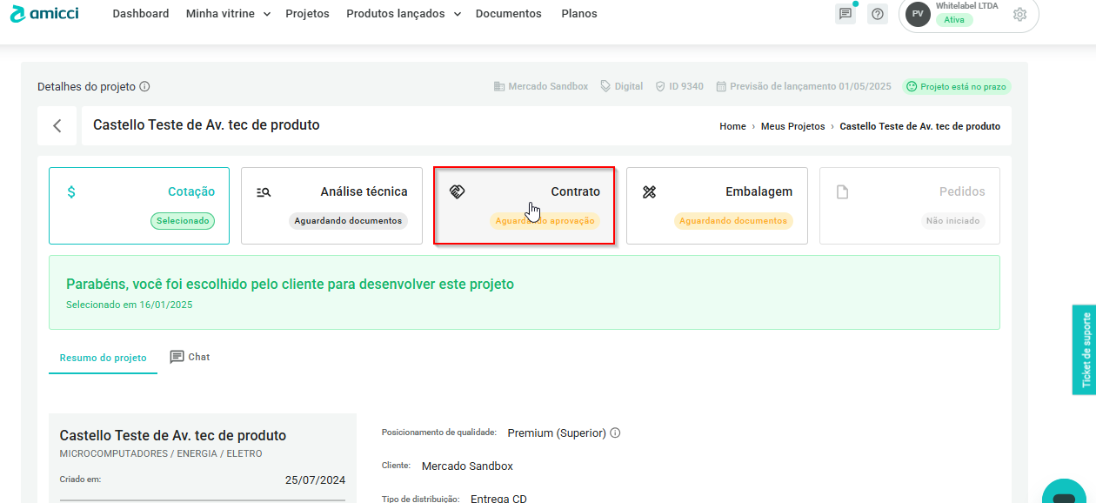Click Meus Projetos breadcrumb link
Image resolution: width=1096 pixels, height=503 pixels.
[x=792, y=126]
